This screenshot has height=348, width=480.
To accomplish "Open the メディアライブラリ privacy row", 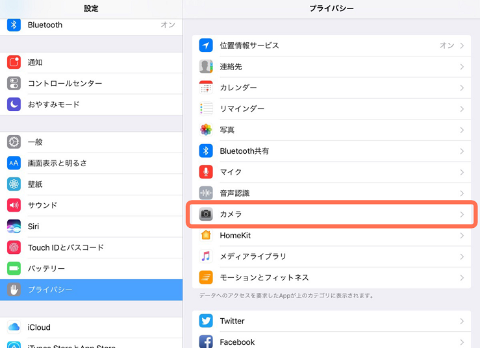I will coord(331,256).
